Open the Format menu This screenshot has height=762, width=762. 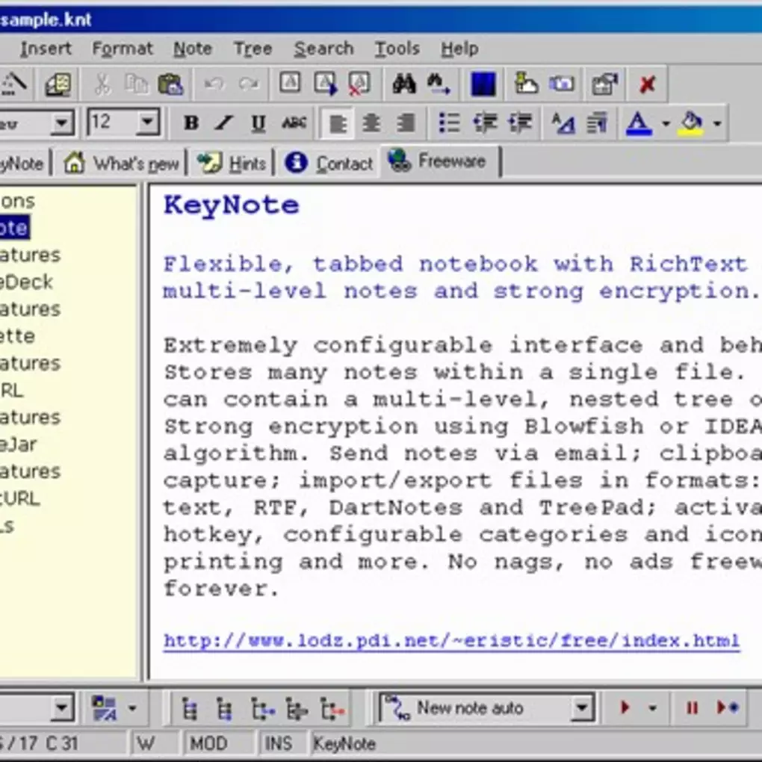tap(123, 49)
